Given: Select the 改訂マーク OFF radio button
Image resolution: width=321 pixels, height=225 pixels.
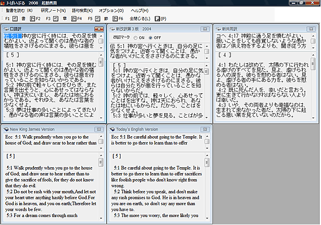Looking at the screenshot, I should click(151, 38).
